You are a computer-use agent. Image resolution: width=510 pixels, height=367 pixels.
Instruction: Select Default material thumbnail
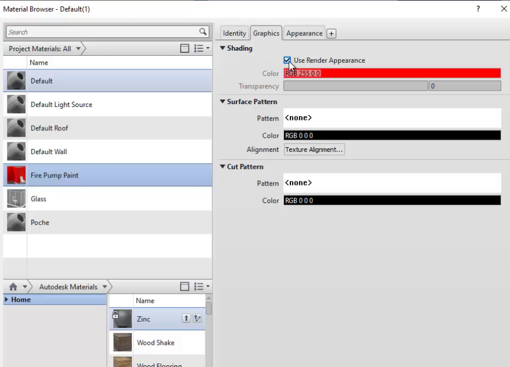[x=16, y=80]
